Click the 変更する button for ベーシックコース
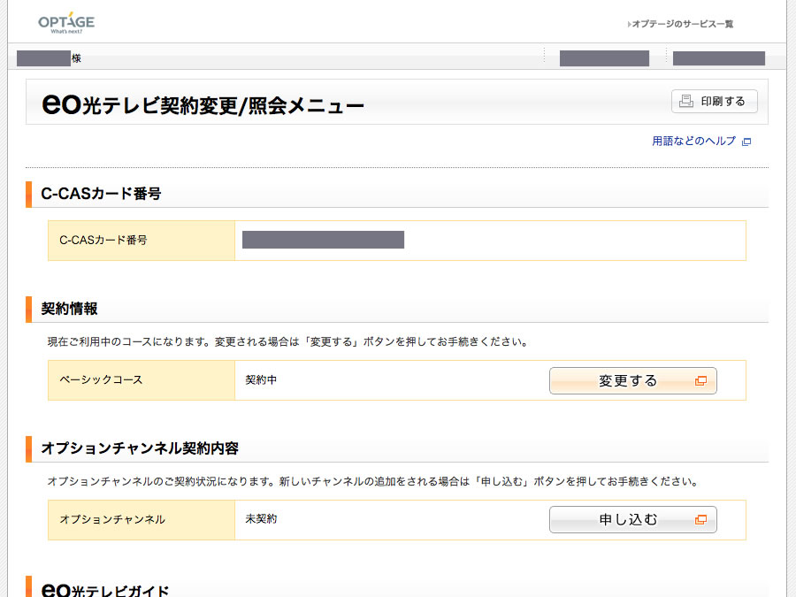This screenshot has height=597, width=796. [633, 380]
